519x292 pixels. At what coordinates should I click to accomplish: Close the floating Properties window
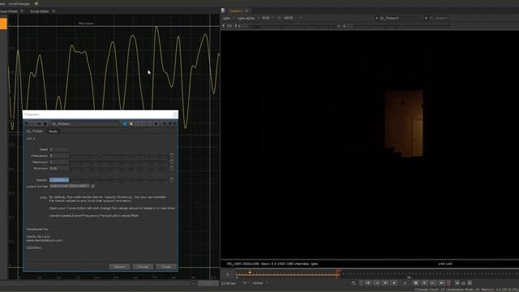point(175,114)
